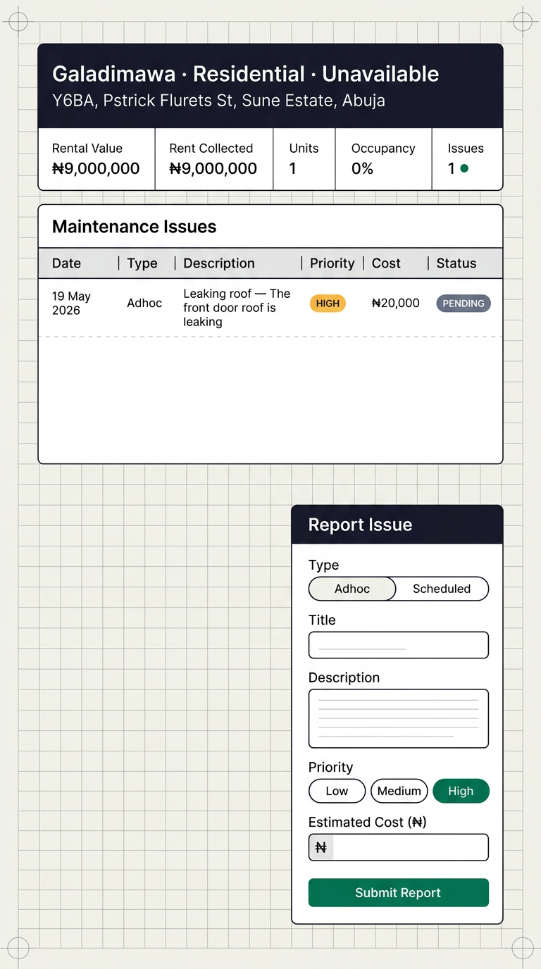Click the Rental Value ₦9,000,000 figure
This screenshot has width=541, height=969.
point(96,168)
